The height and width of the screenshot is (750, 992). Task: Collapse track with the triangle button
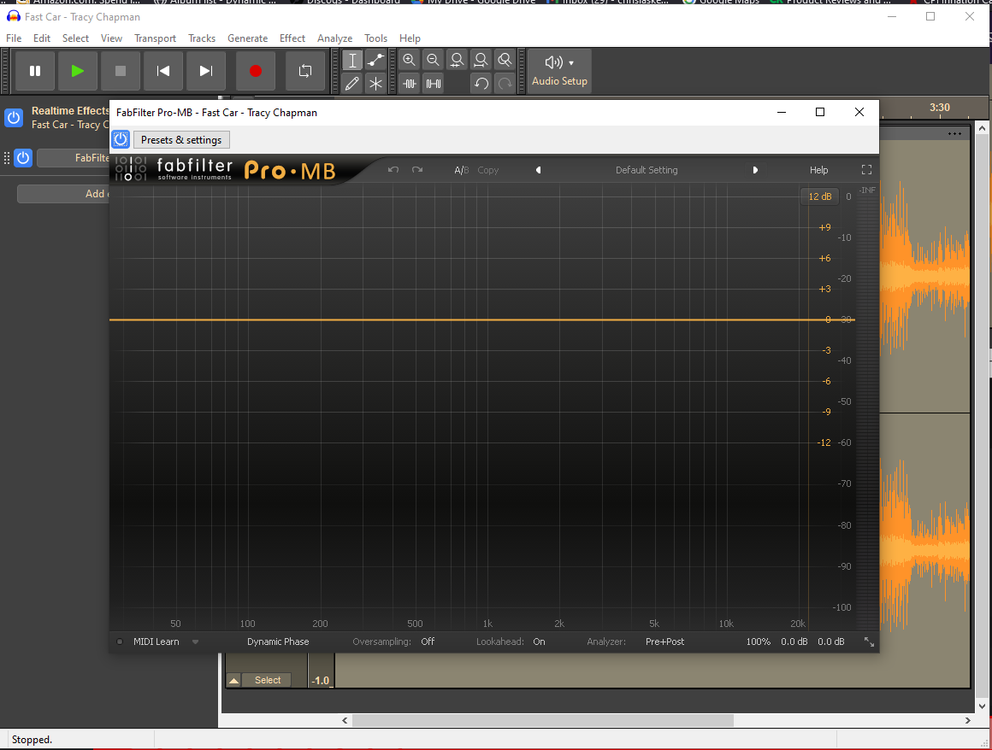click(x=234, y=680)
